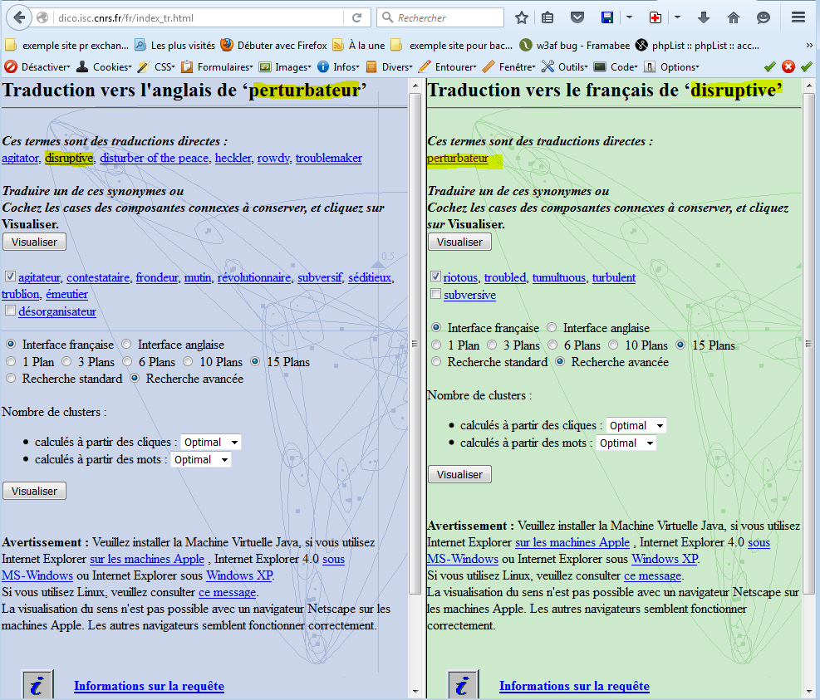
Task: Check the 'subversive' checkbox in right pane
Action: click(435, 294)
